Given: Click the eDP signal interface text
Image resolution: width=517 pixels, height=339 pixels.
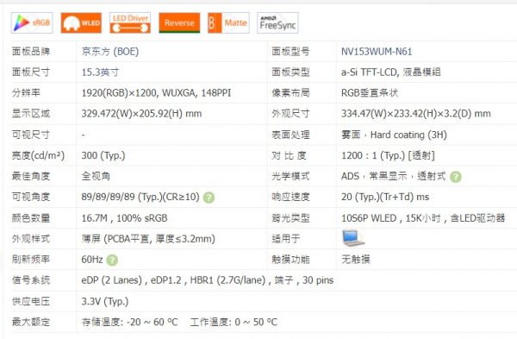Looking at the screenshot, I should [208, 280].
